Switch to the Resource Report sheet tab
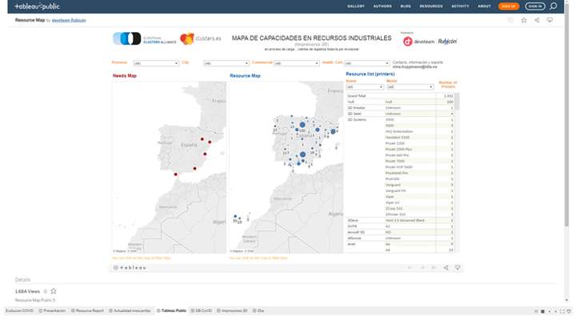This screenshot has height=320, width=576. [87, 310]
